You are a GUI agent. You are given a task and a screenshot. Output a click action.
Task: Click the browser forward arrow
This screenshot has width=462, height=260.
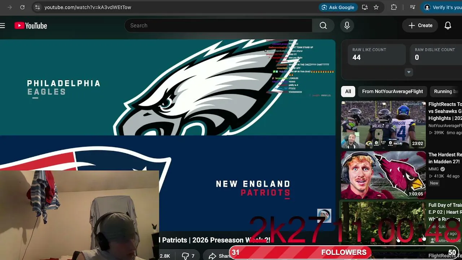[x=10, y=7]
